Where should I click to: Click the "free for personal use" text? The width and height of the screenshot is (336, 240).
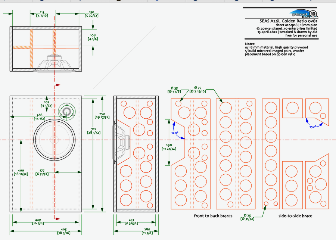301,35
